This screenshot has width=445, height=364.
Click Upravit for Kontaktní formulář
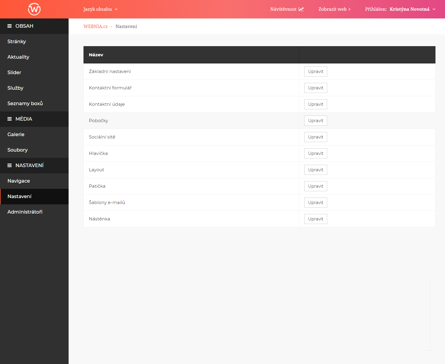click(x=316, y=88)
